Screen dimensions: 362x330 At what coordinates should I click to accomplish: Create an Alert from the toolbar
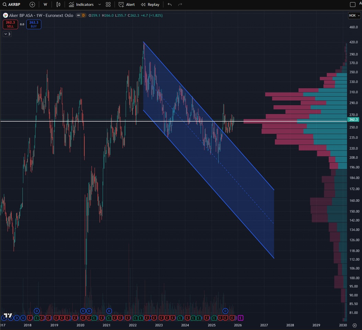point(126,4)
